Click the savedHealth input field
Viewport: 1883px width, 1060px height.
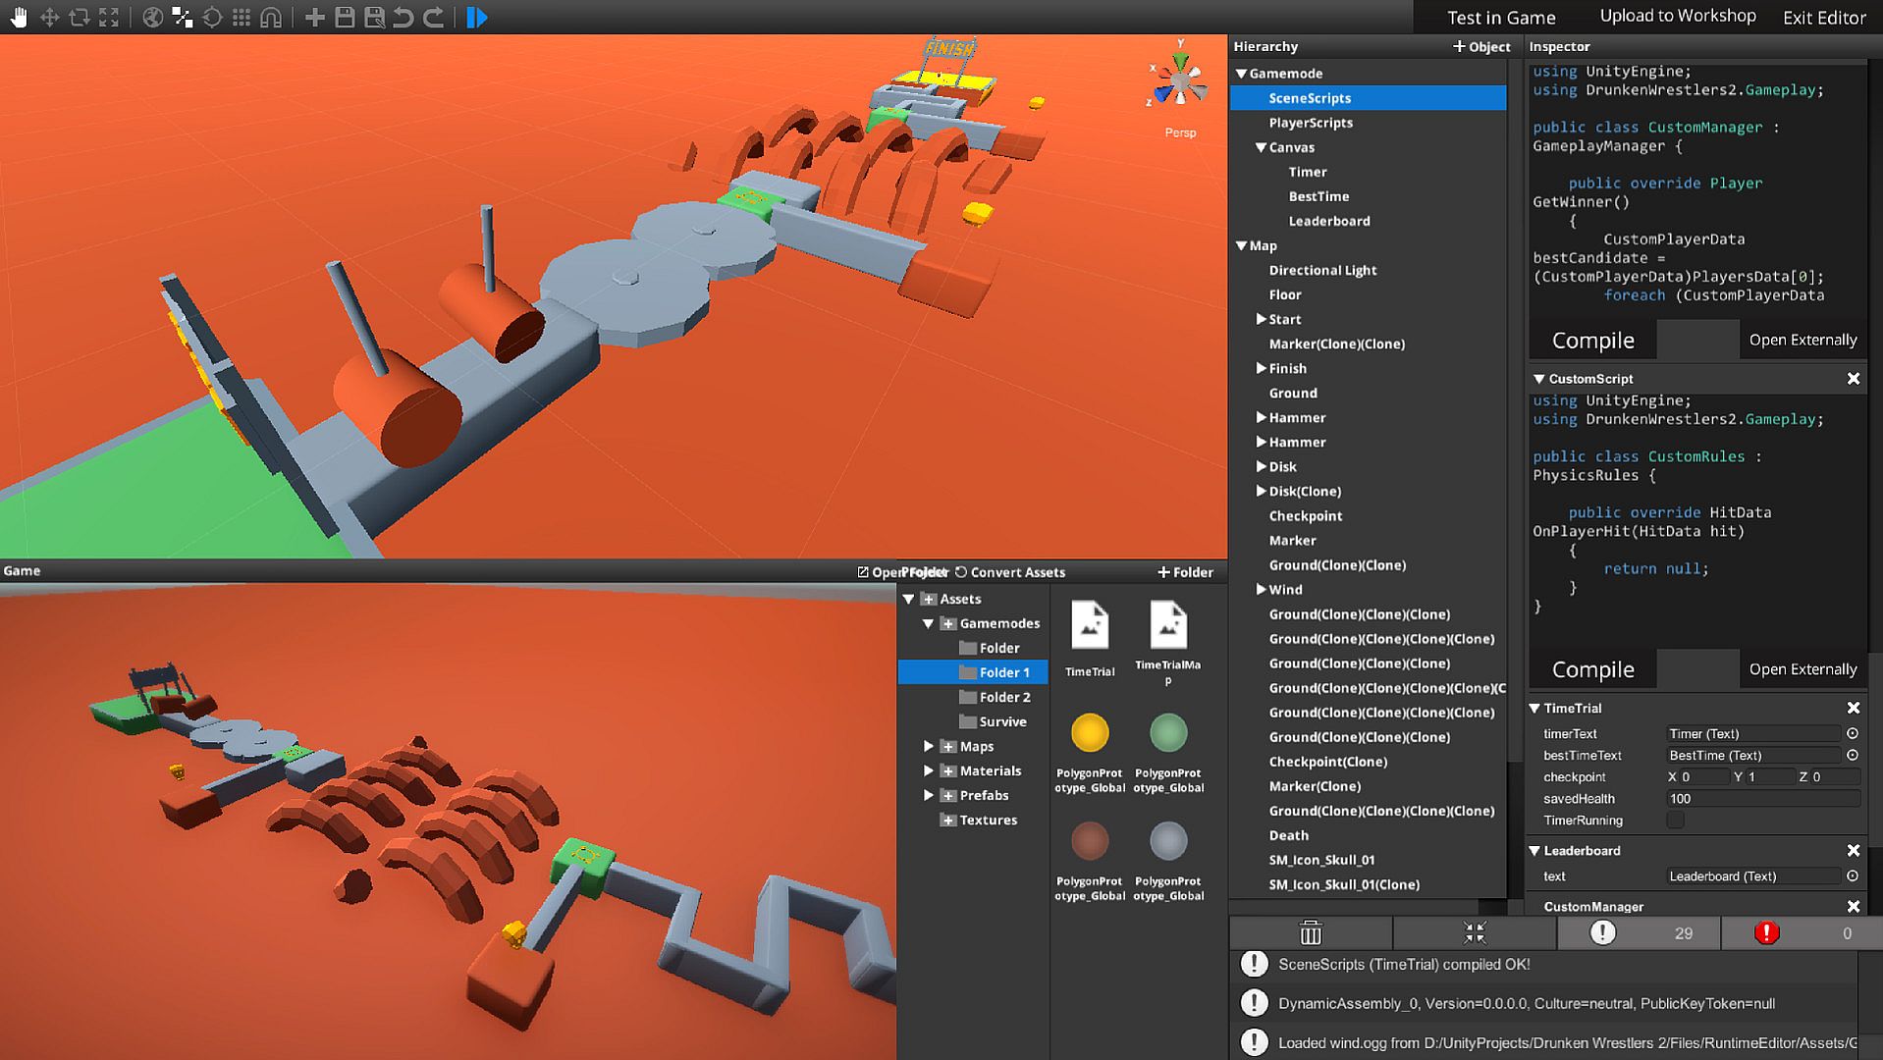1762,799
